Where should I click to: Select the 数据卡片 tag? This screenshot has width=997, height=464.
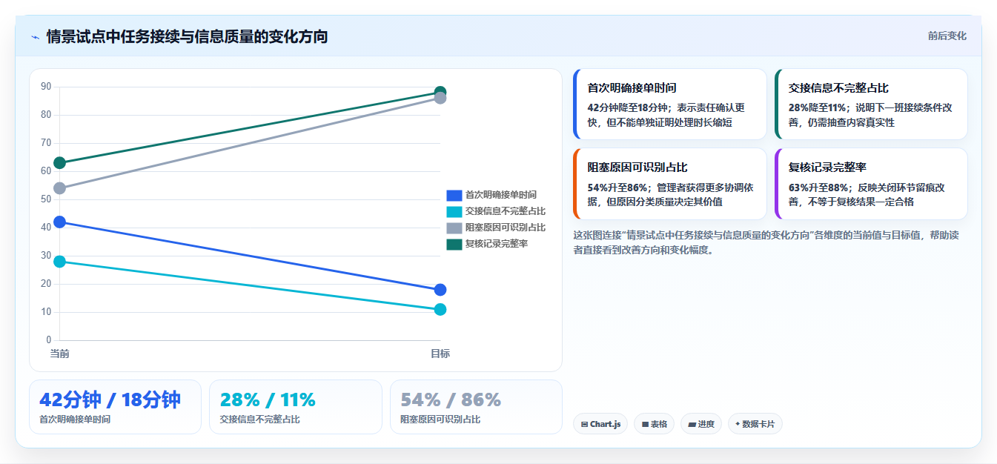click(755, 424)
